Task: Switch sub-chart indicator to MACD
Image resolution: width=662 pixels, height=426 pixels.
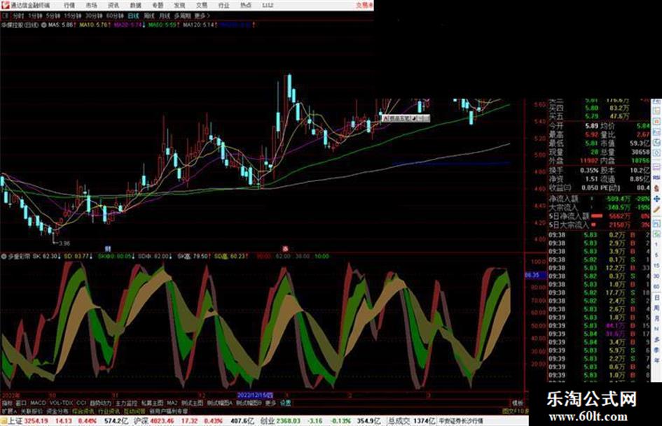Action: [38, 403]
